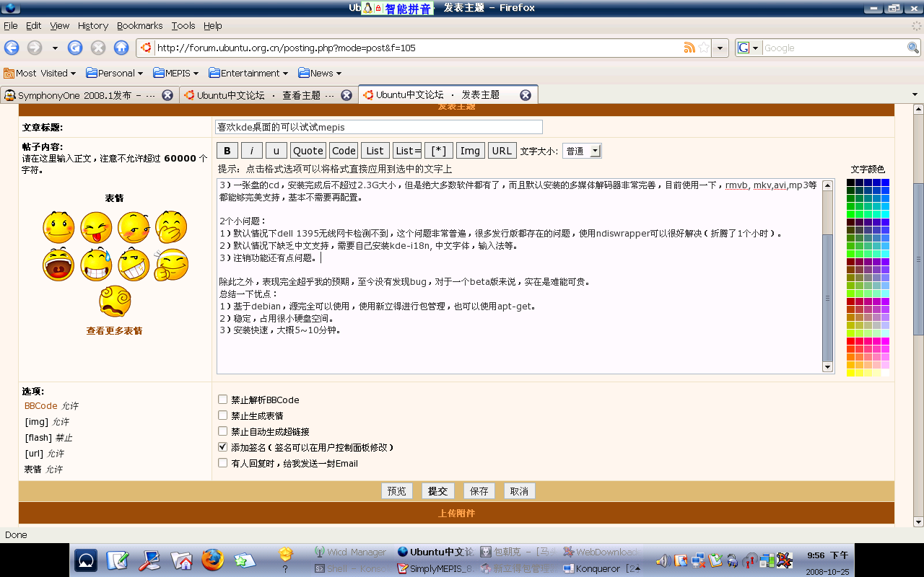
Task: Click the post textarea scroll down arrow
Action: pyautogui.click(x=828, y=367)
